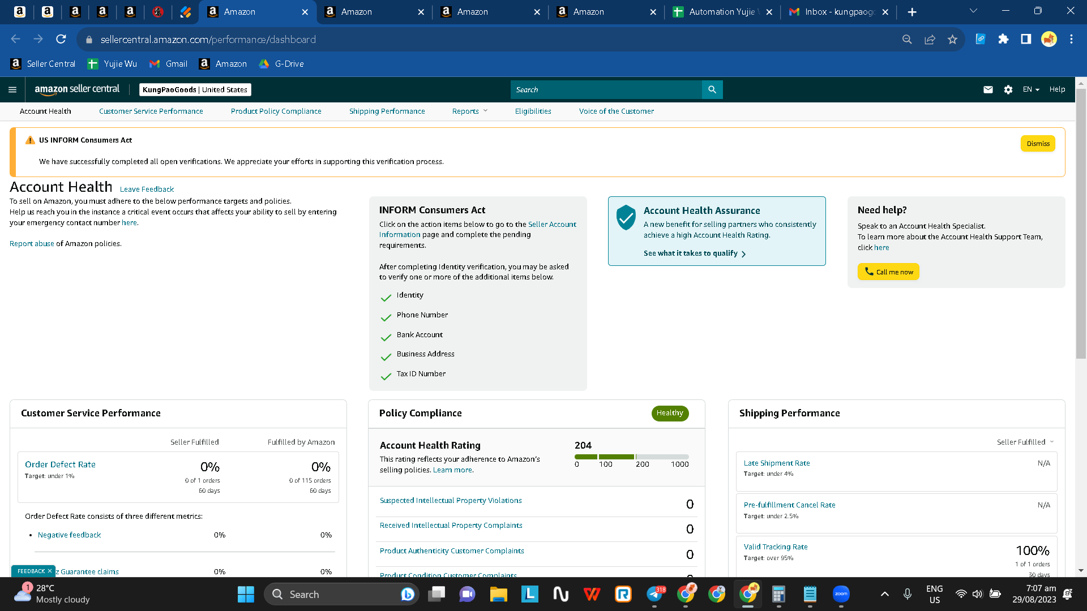Open File Explorer from the taskbar
The width and height of the screenshot is (1087, 611).
click(x=498, y=594)
